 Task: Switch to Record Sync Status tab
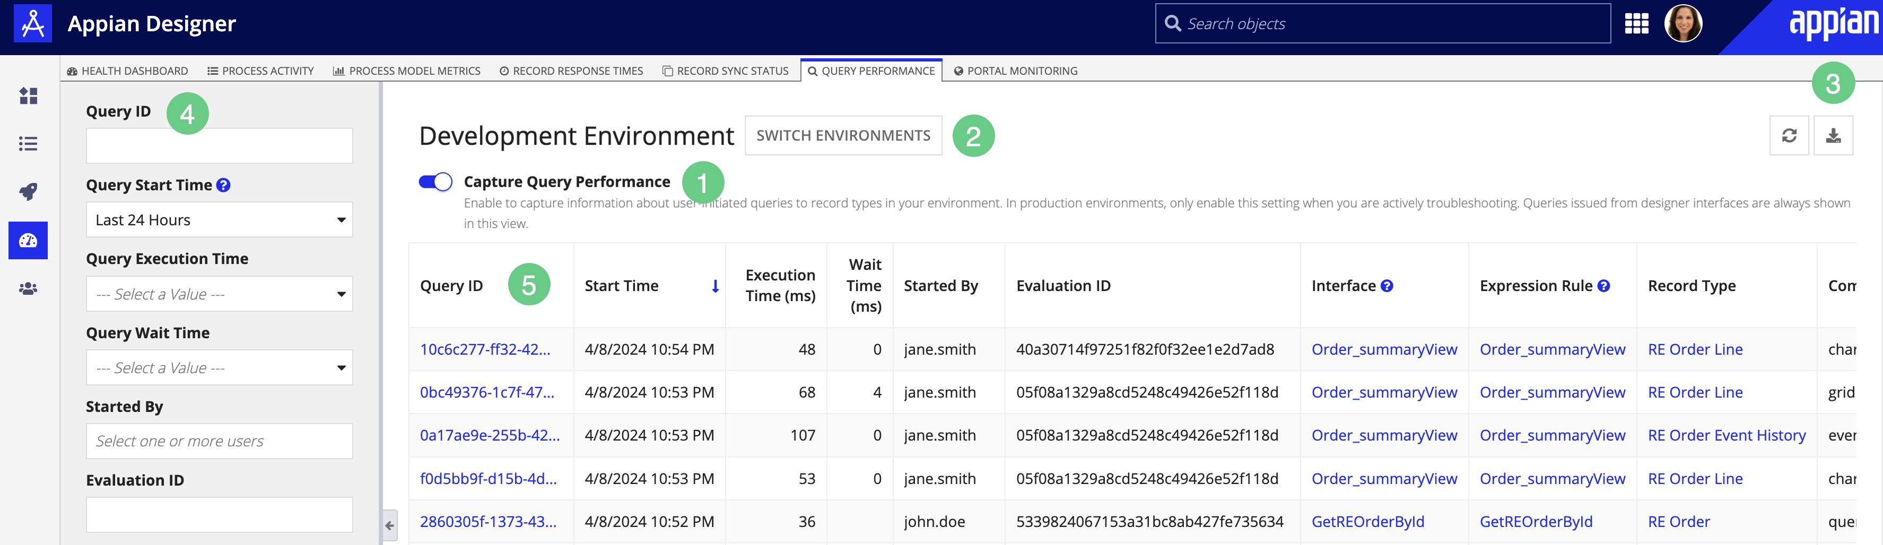[x=725, y=71]
